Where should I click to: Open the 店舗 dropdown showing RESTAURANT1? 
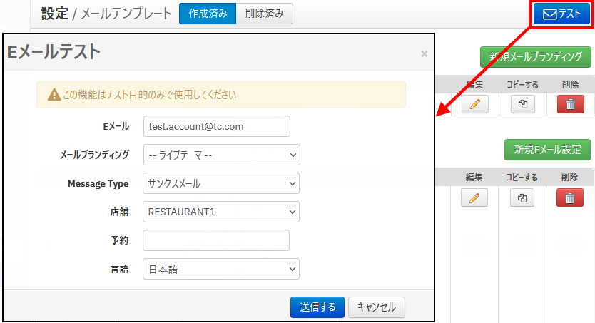[221, 212]
